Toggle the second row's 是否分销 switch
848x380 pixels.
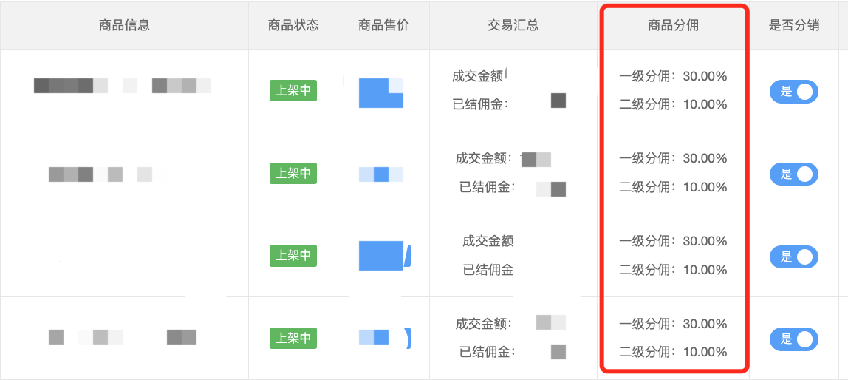[x=793, y=174]
